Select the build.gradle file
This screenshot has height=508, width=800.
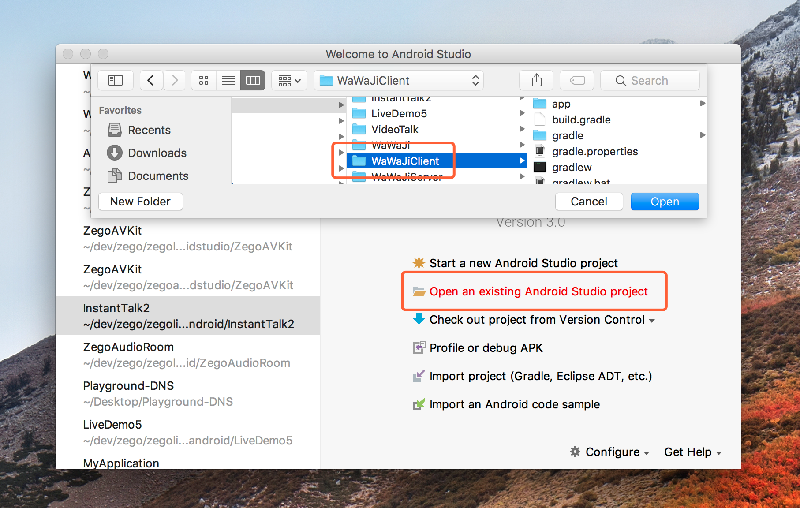(x=581, y=120)
